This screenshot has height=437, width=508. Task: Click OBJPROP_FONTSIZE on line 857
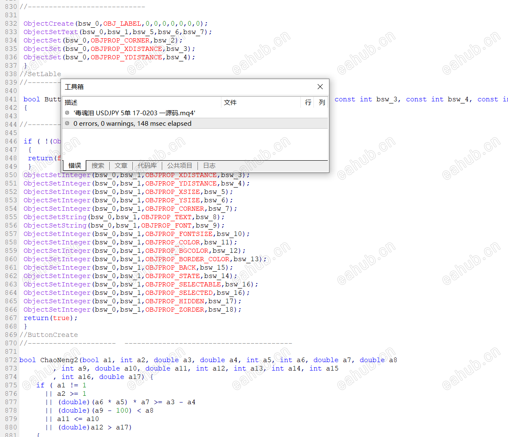coord(179,234)
